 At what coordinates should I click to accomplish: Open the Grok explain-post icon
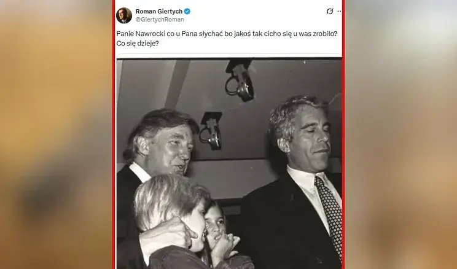[330, 12]
